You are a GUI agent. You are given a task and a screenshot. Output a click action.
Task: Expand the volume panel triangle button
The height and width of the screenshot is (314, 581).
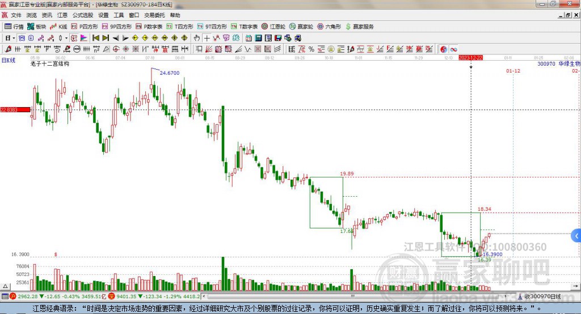point(6,286)
